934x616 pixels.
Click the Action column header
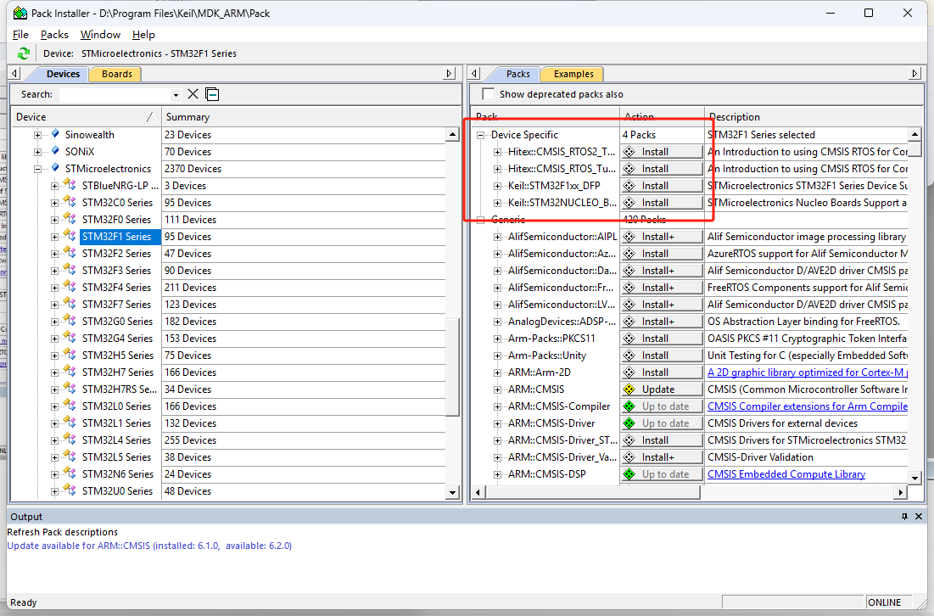pyautogui.click(x=662, y=117)
